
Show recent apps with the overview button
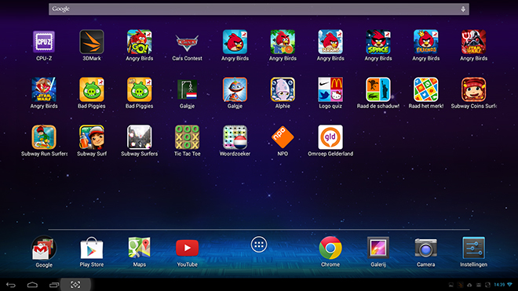pyautogui.click(x=54, y=285)
